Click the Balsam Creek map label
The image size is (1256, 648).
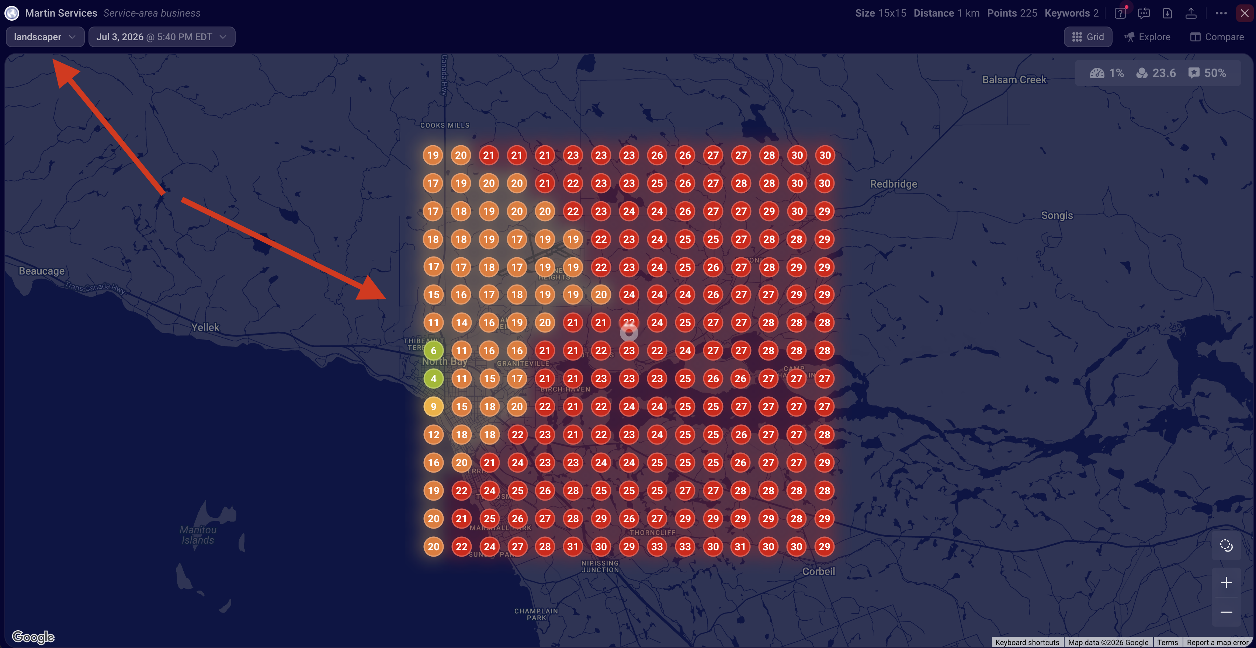coord(1014,80)
